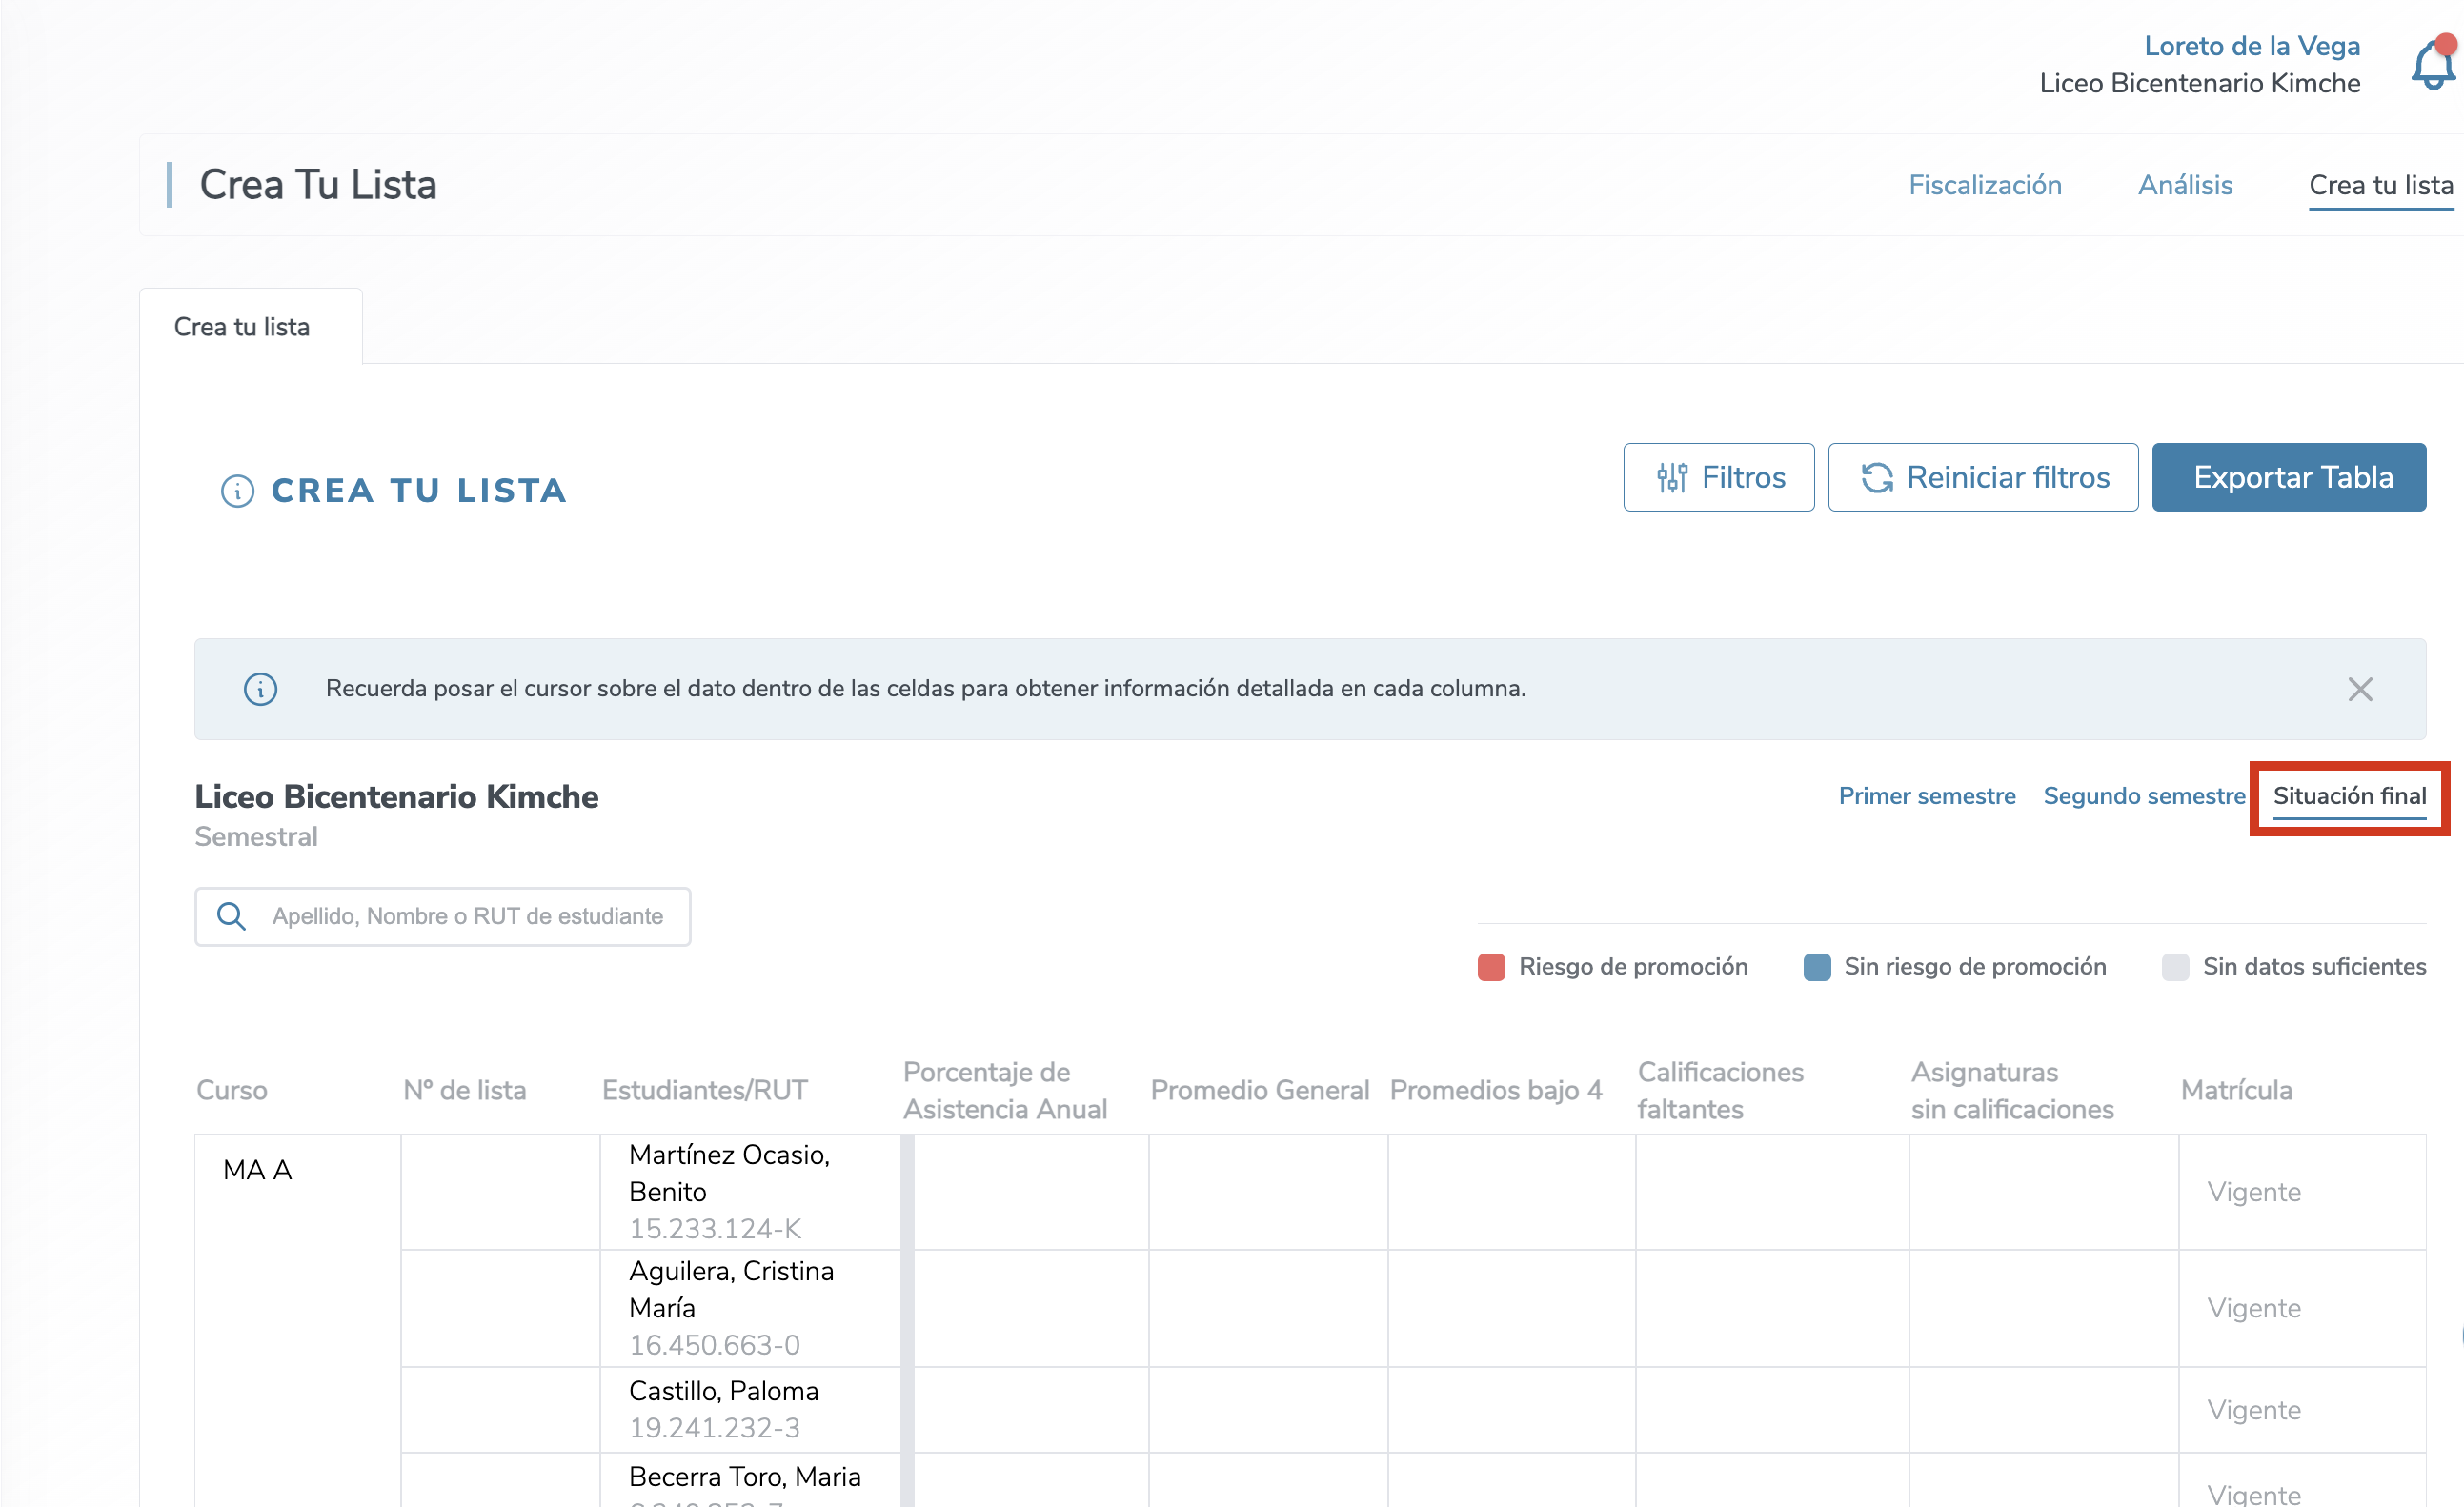Click the refresh icon on Reiniciar filtros

1876,478
